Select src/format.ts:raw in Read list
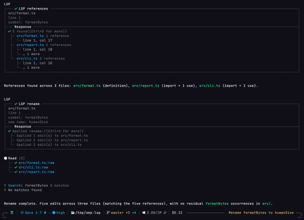The image size is (304, 220). click(36, 163)
